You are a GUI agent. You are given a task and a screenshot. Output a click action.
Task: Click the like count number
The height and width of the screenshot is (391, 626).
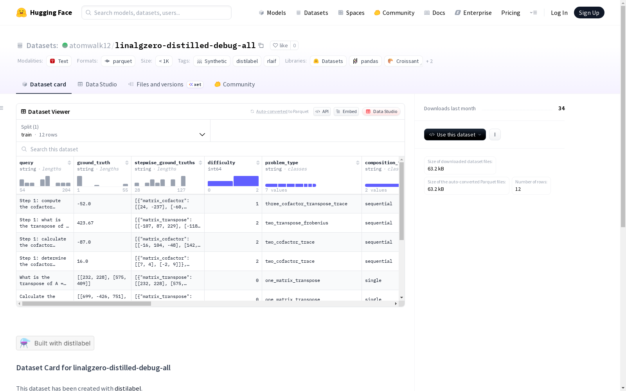295,45
